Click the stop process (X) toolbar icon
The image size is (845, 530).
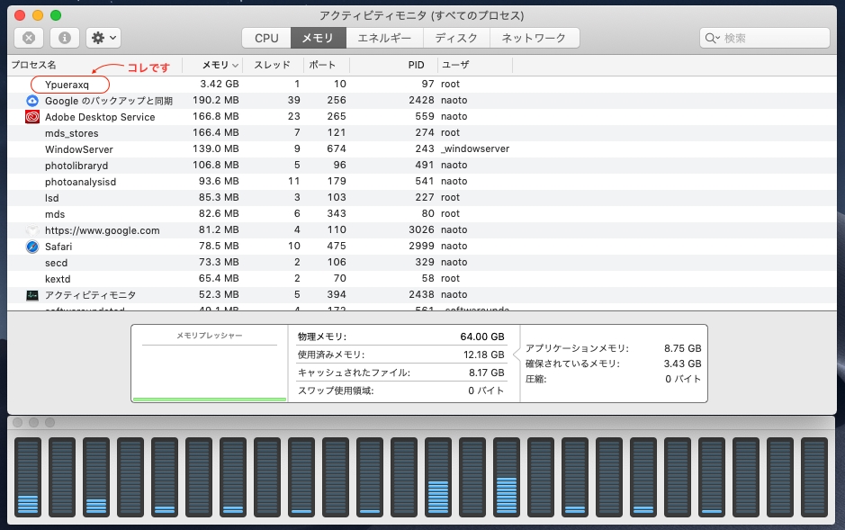point(29,38)
